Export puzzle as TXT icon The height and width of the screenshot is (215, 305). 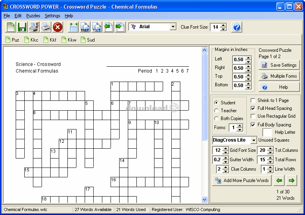pos(97,27)
